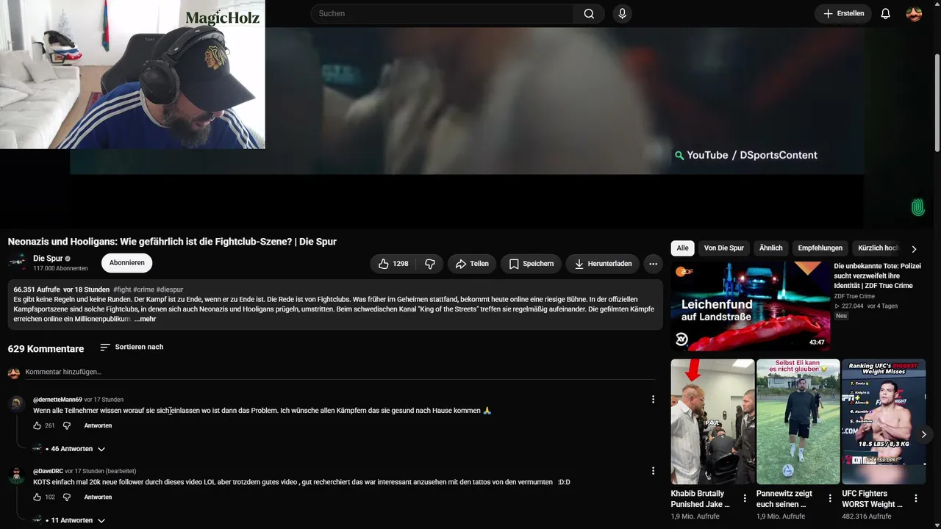Reply to DaveDRC via Antworten
Viewport: 941px width, 529px height.
[x=98, y=497]
